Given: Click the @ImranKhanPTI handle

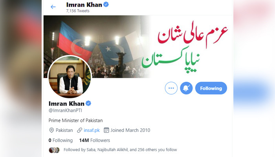Looking at the screenshot, I should 65,111.
